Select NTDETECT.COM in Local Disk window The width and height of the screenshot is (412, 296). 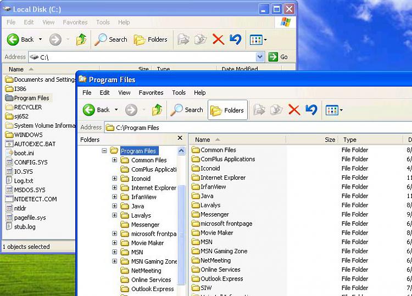[x=31, y=199]
